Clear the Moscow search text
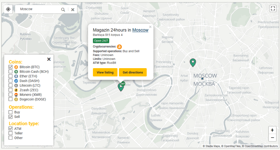280x150 pixels. 73,9
